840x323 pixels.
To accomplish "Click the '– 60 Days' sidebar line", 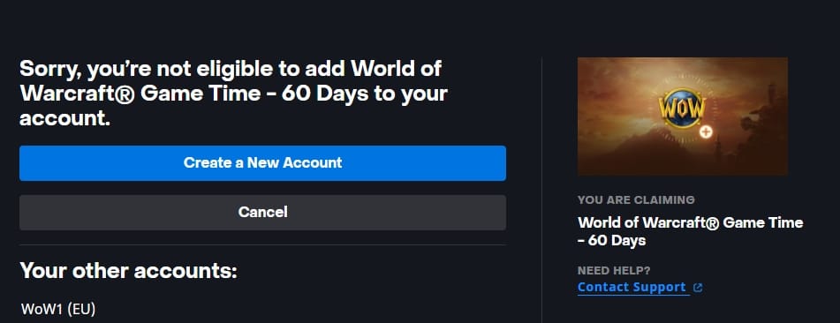I will click(x=611, y=241).
